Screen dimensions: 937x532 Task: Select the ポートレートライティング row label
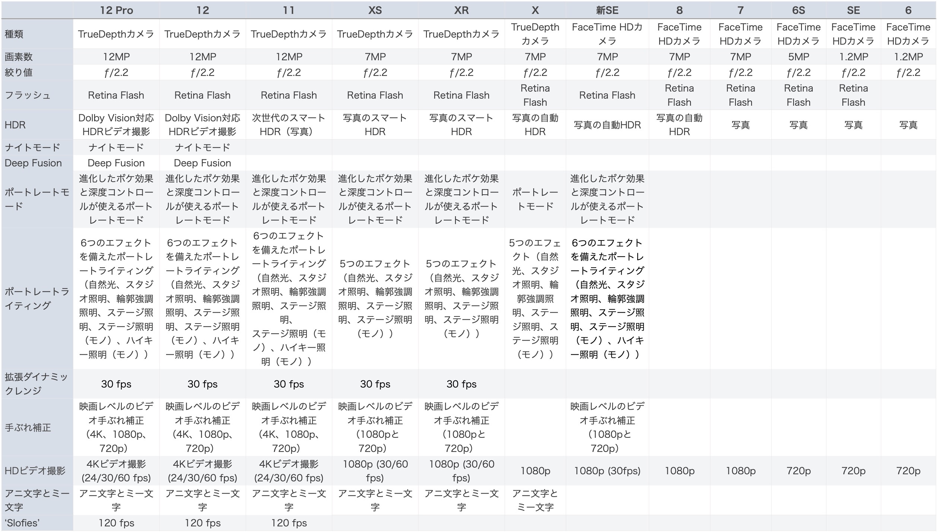coord(36,298)
